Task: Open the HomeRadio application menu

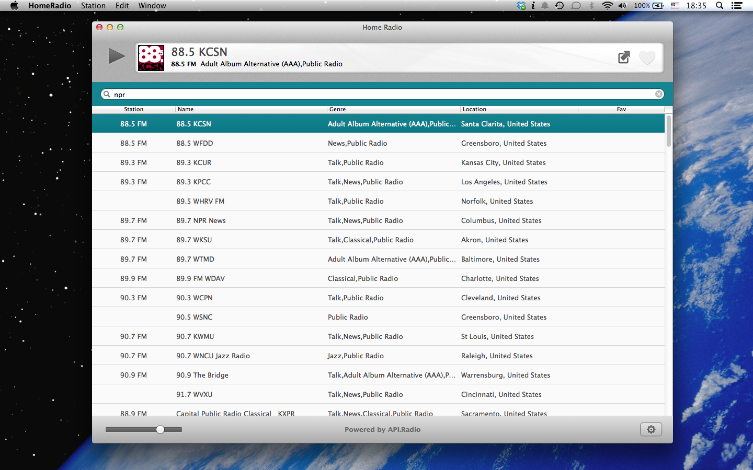Action: tap(50, 6)
